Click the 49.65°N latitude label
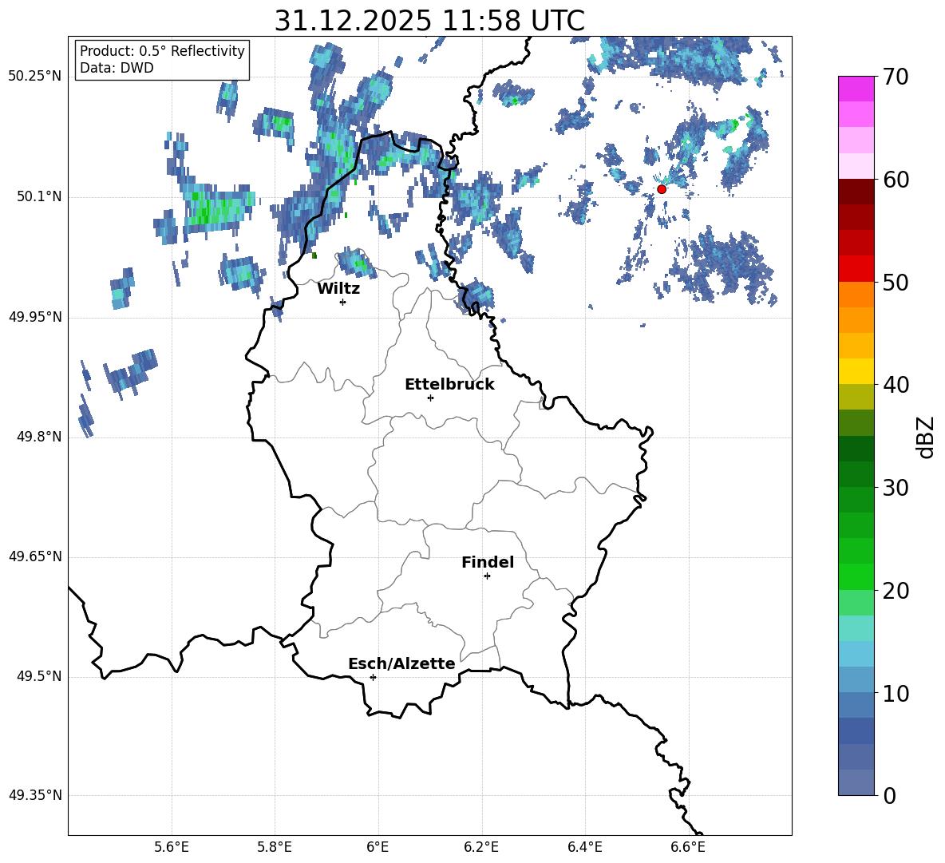The width and height of the screenshot is (945, 863). pyautogui.click(x=35, y=556)
